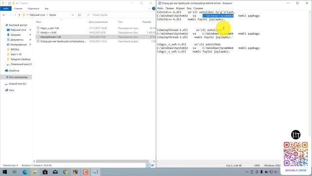Viewport: 312px width, 176px height.
Task: Open Документы in the navigation pane
Action: click(17, 40)
